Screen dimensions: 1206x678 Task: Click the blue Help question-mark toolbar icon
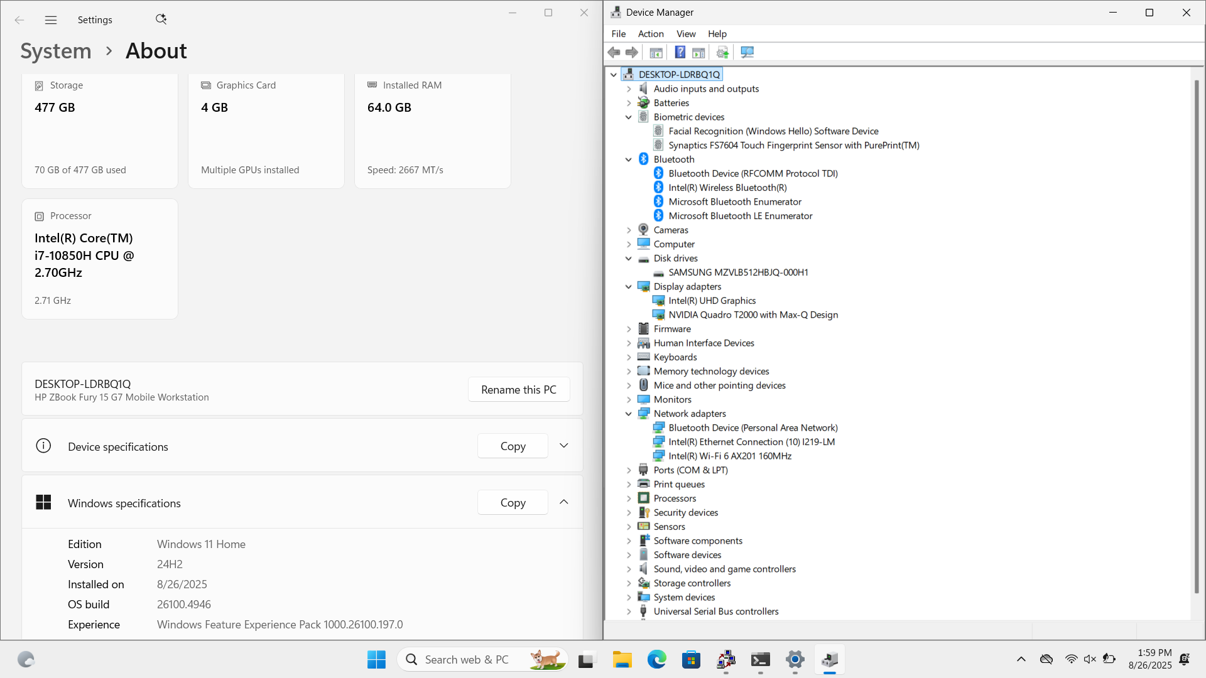tap(680, 52)
